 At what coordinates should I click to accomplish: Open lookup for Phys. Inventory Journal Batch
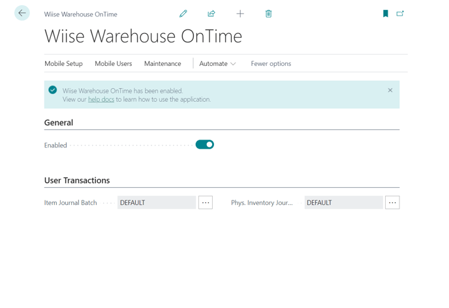click(392, 203)
